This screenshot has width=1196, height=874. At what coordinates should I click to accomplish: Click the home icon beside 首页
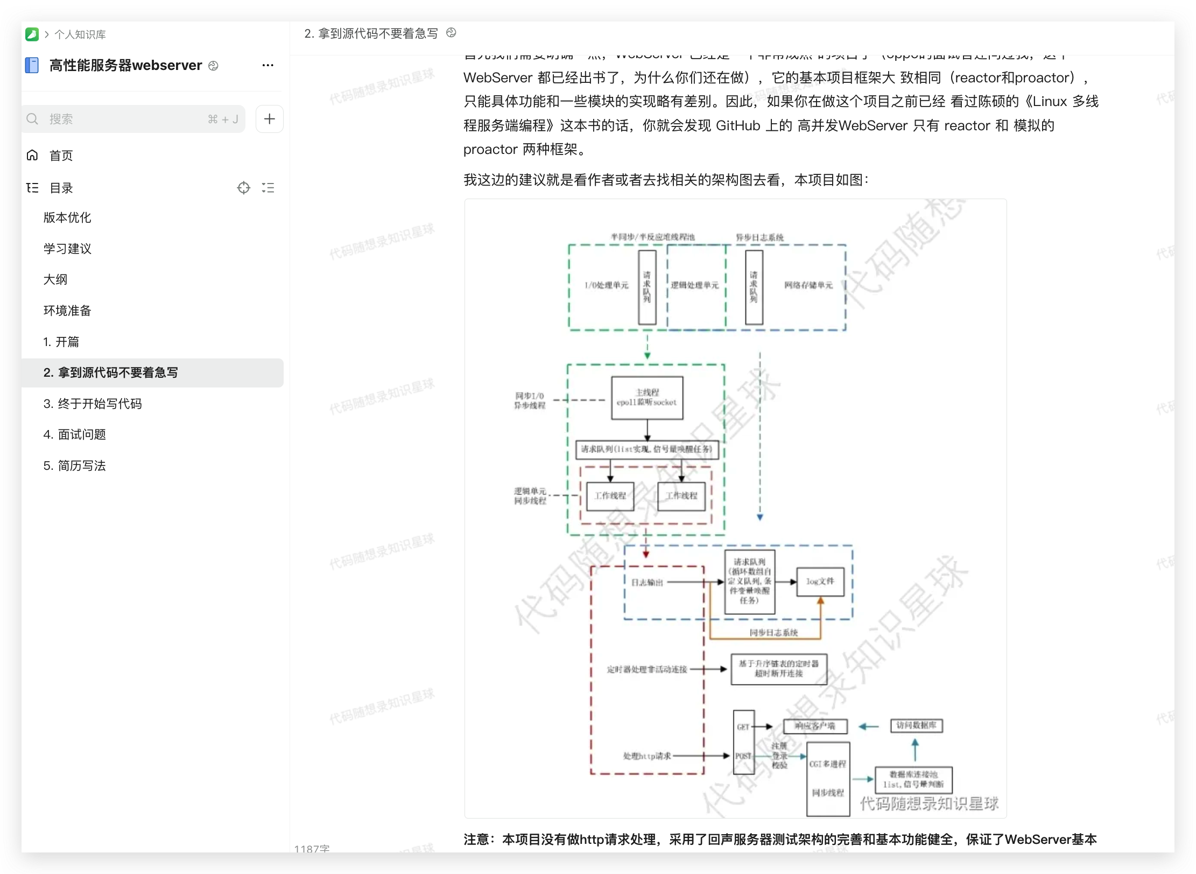pyautogui.click(x=32, y=156)
